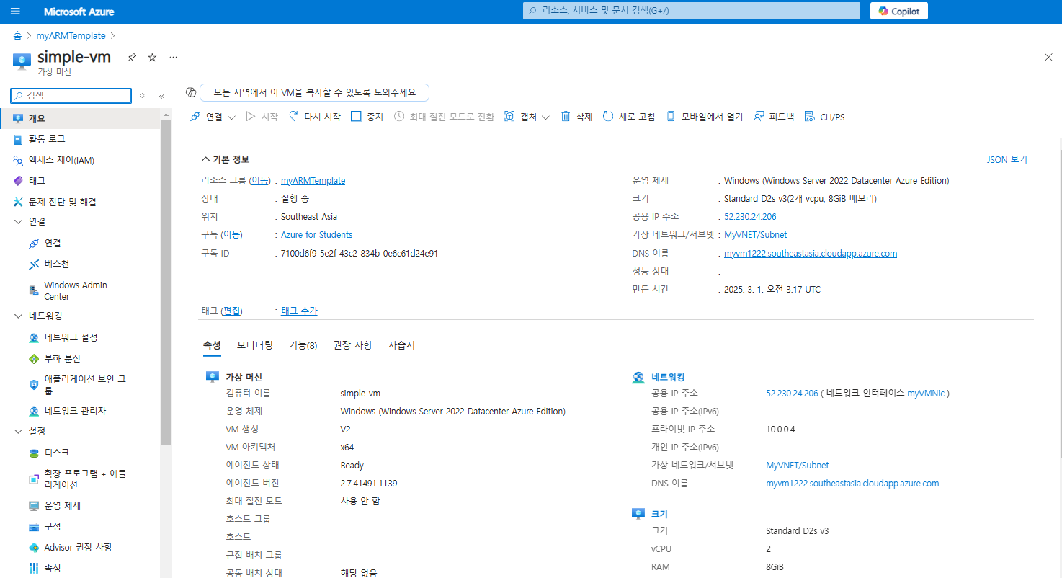Open the 연결 toolbar dropdown
This screenshot has width=1062, height=578.
(213, 117)
